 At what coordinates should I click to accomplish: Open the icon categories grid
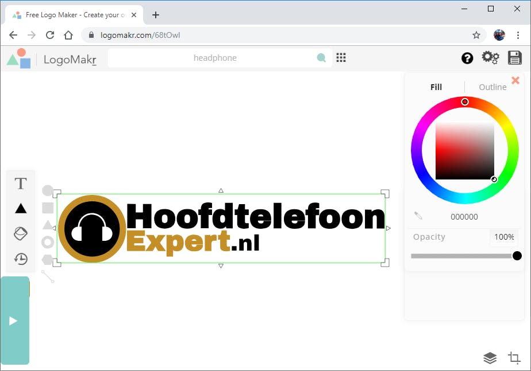(341, 57)
